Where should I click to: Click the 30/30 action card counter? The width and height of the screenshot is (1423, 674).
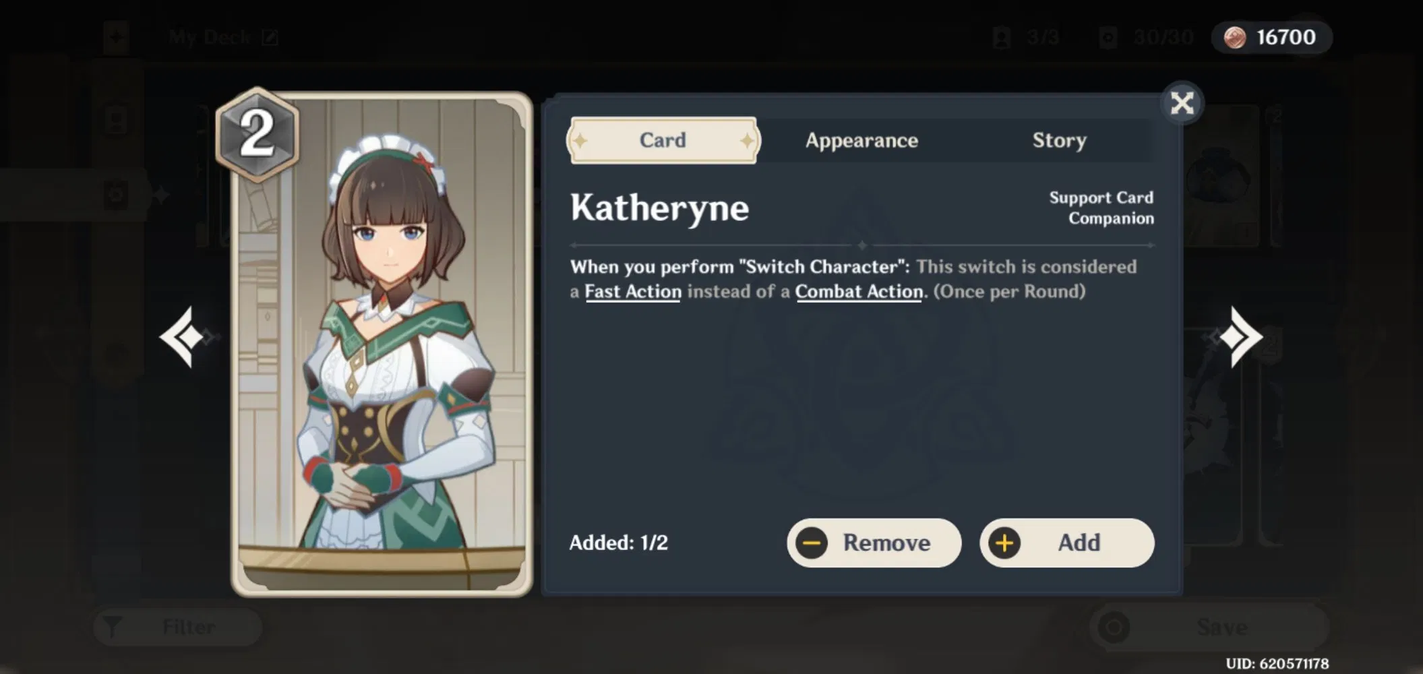[x=1147, y=37]
